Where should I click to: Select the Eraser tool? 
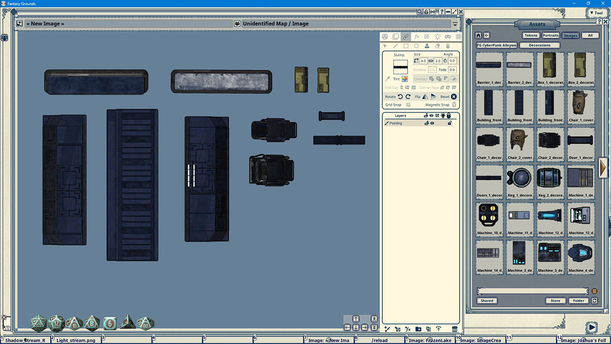coord(437,46)
